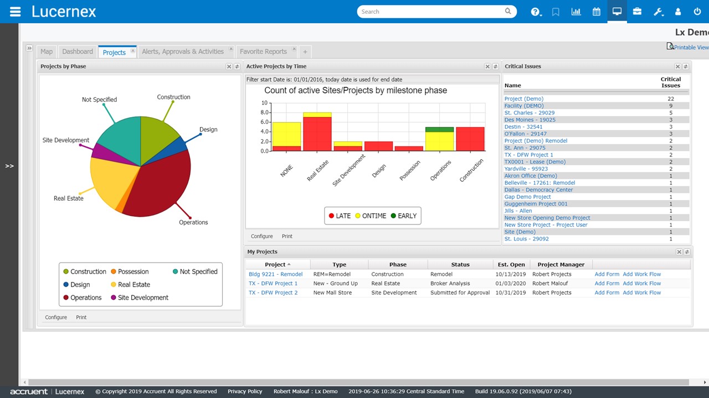Open the hamburger main menu

click(x=15, y=12)
